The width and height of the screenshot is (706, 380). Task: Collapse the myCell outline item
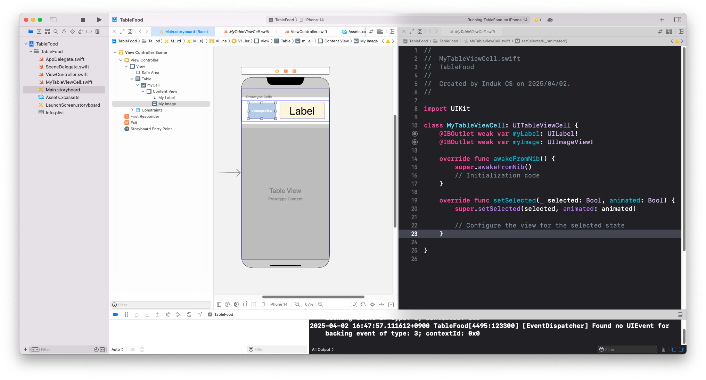(138, 85)
